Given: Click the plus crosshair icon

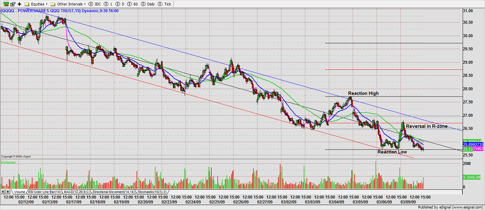Looking at the screenshot, I should [19, 4].
